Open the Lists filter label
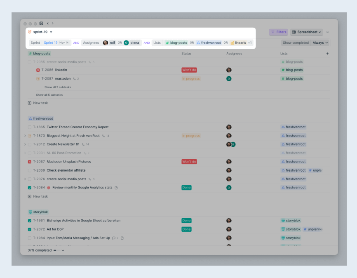 coord(157,42)
